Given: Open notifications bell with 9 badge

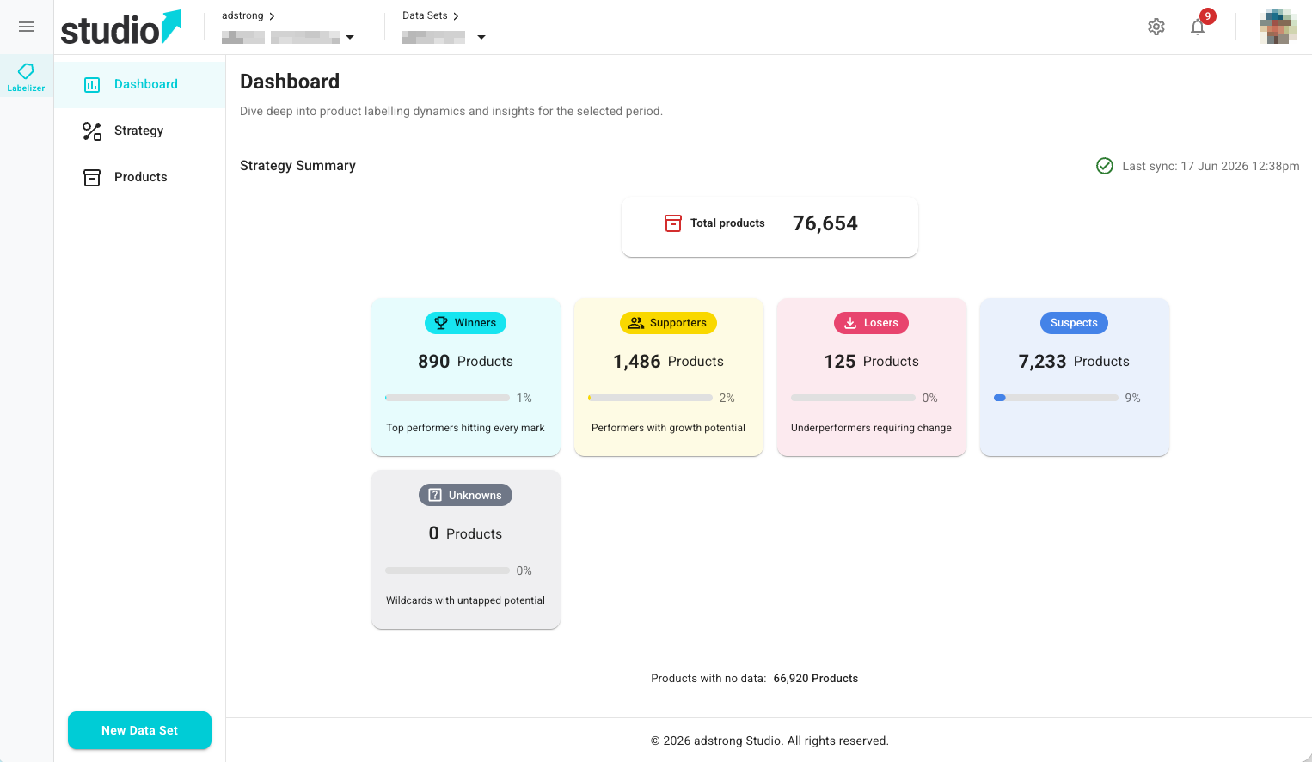Looking at the screenshot, I should [1198, 27].
